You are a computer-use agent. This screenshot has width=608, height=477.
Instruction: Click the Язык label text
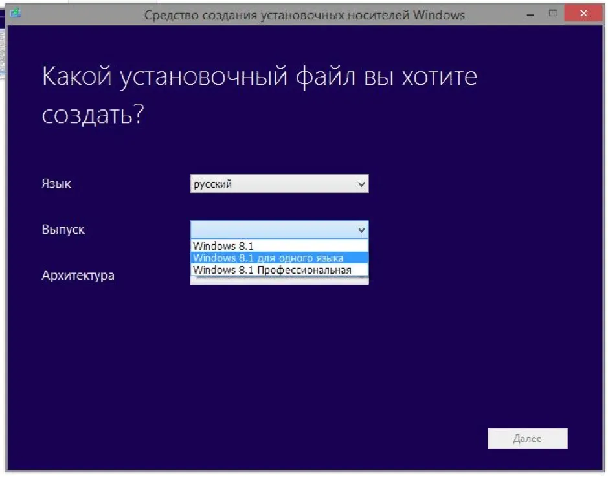56,184
